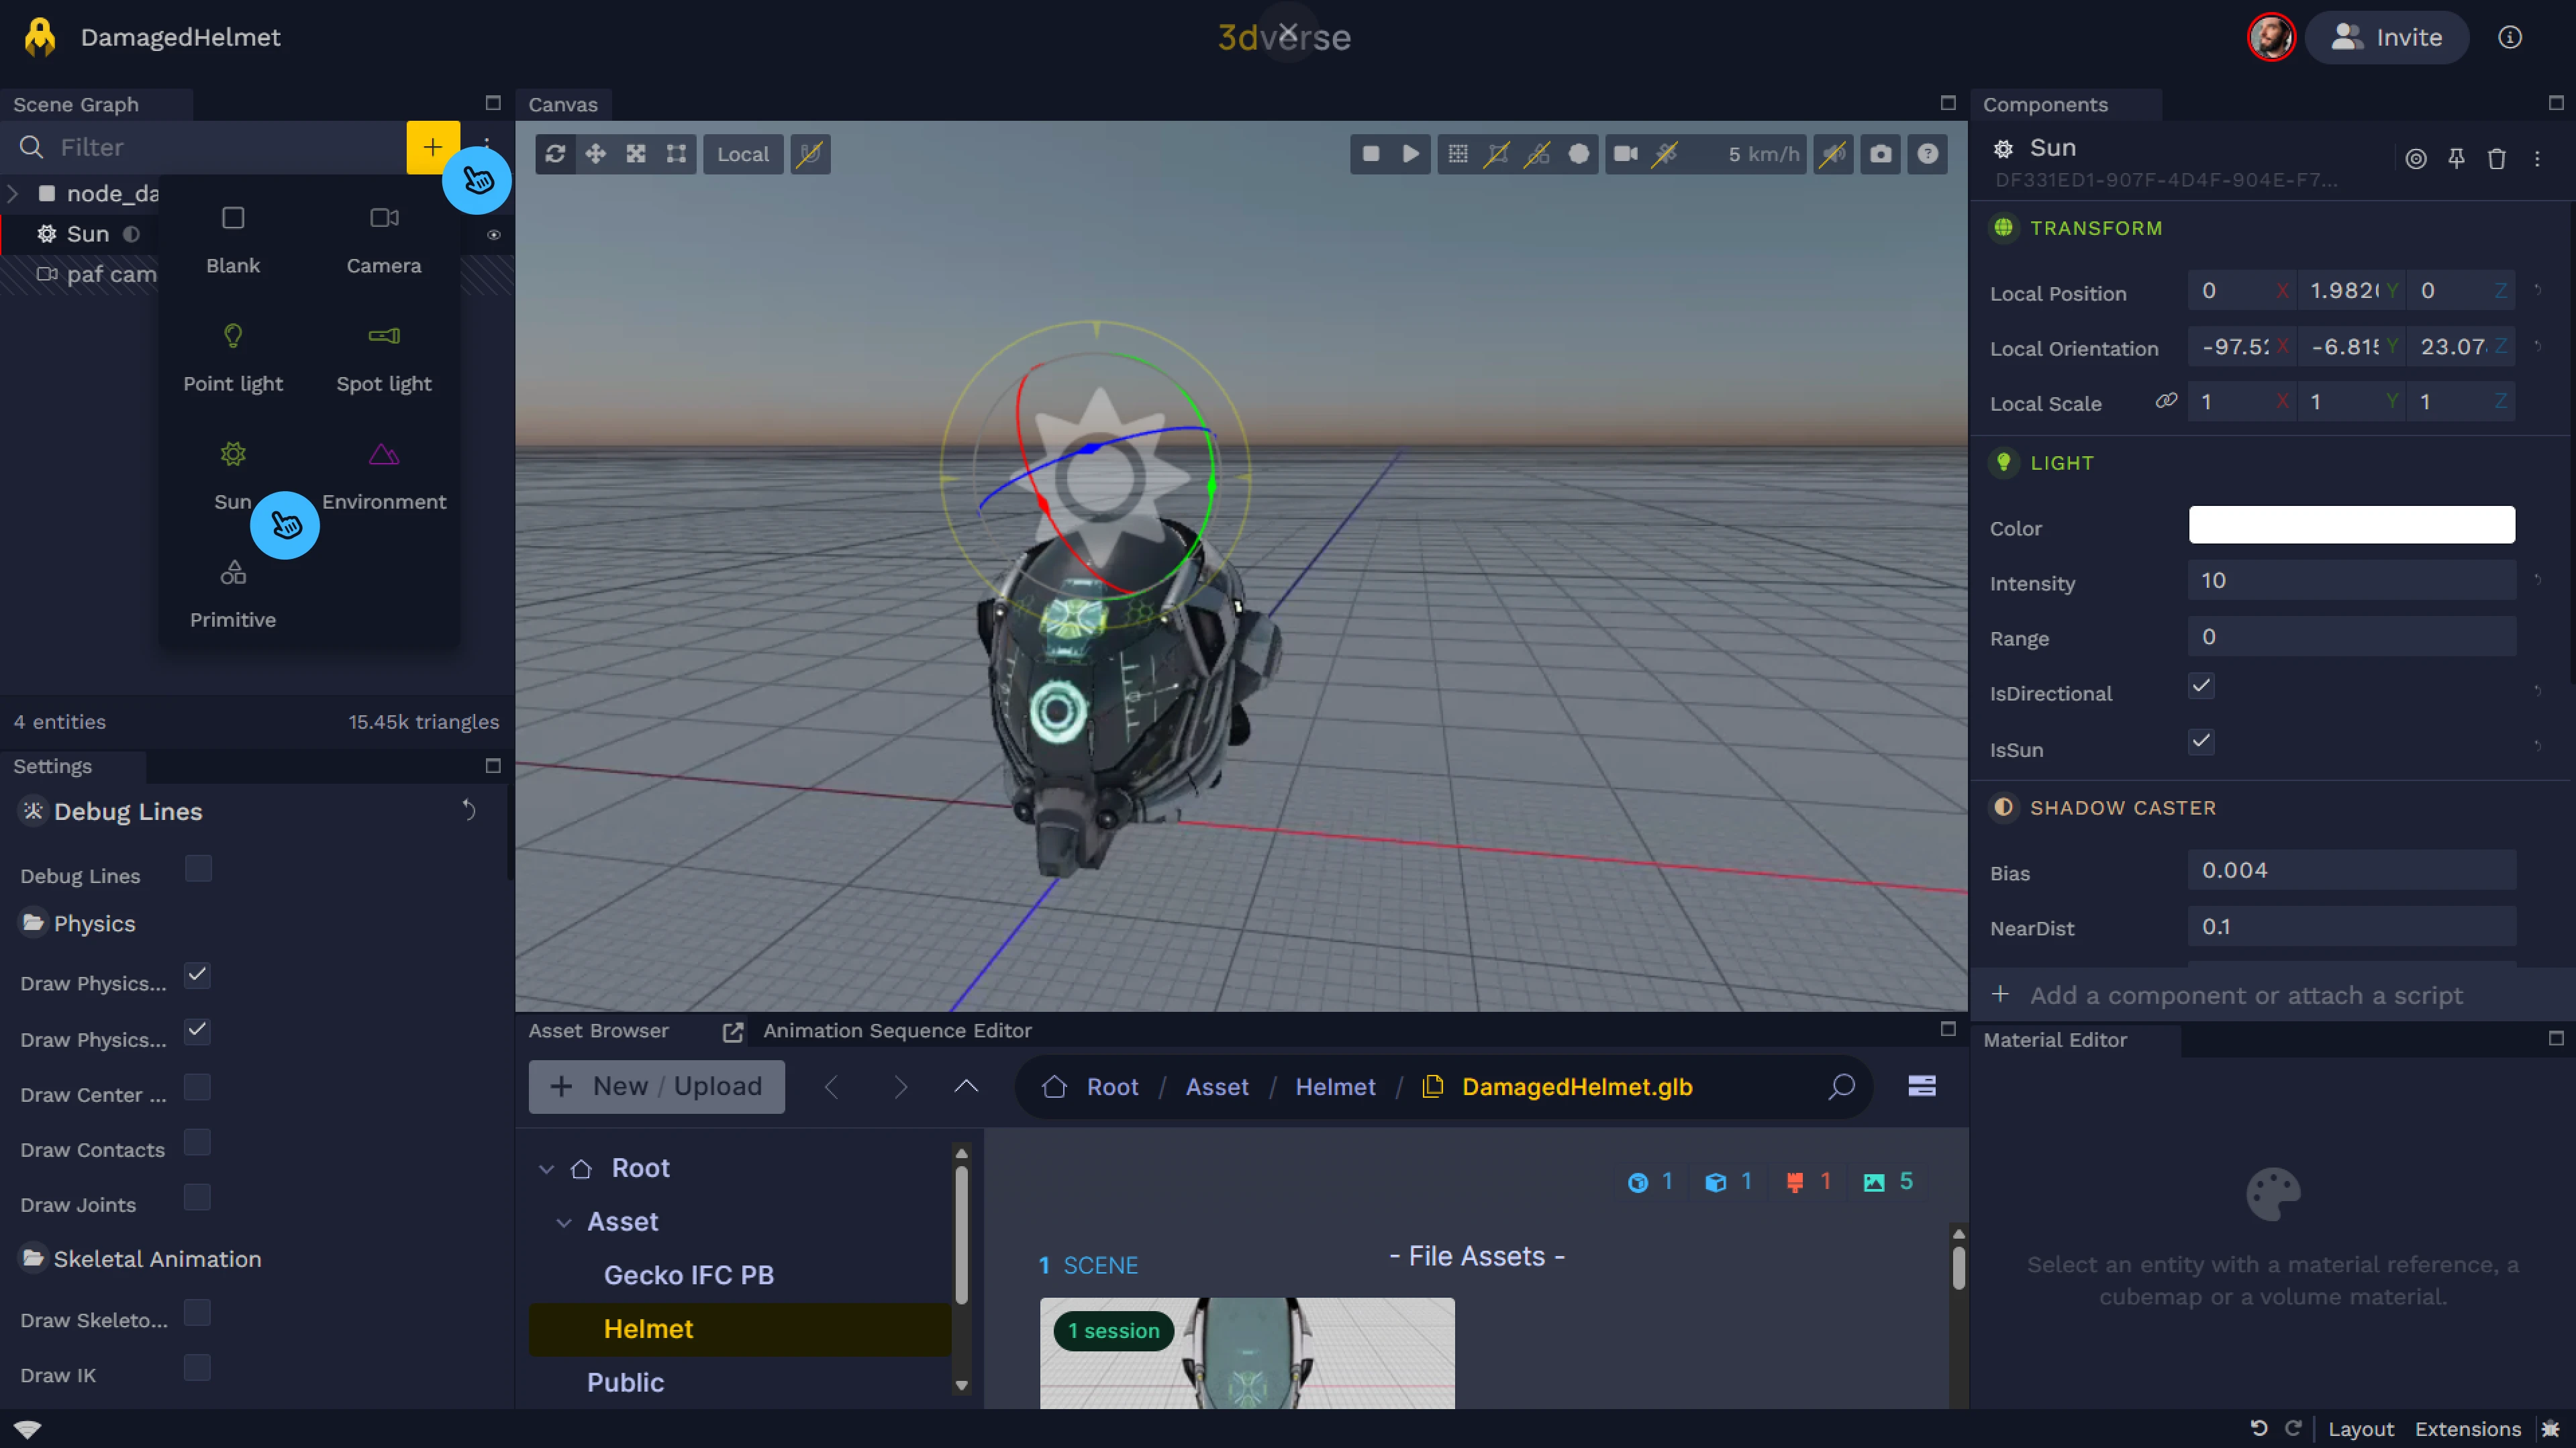Open the Extensions menu

click(x=2467, y=1428)
